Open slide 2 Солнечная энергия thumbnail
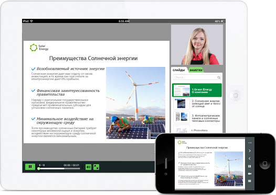Screen dimensions: 276x195 coord(182,104)
